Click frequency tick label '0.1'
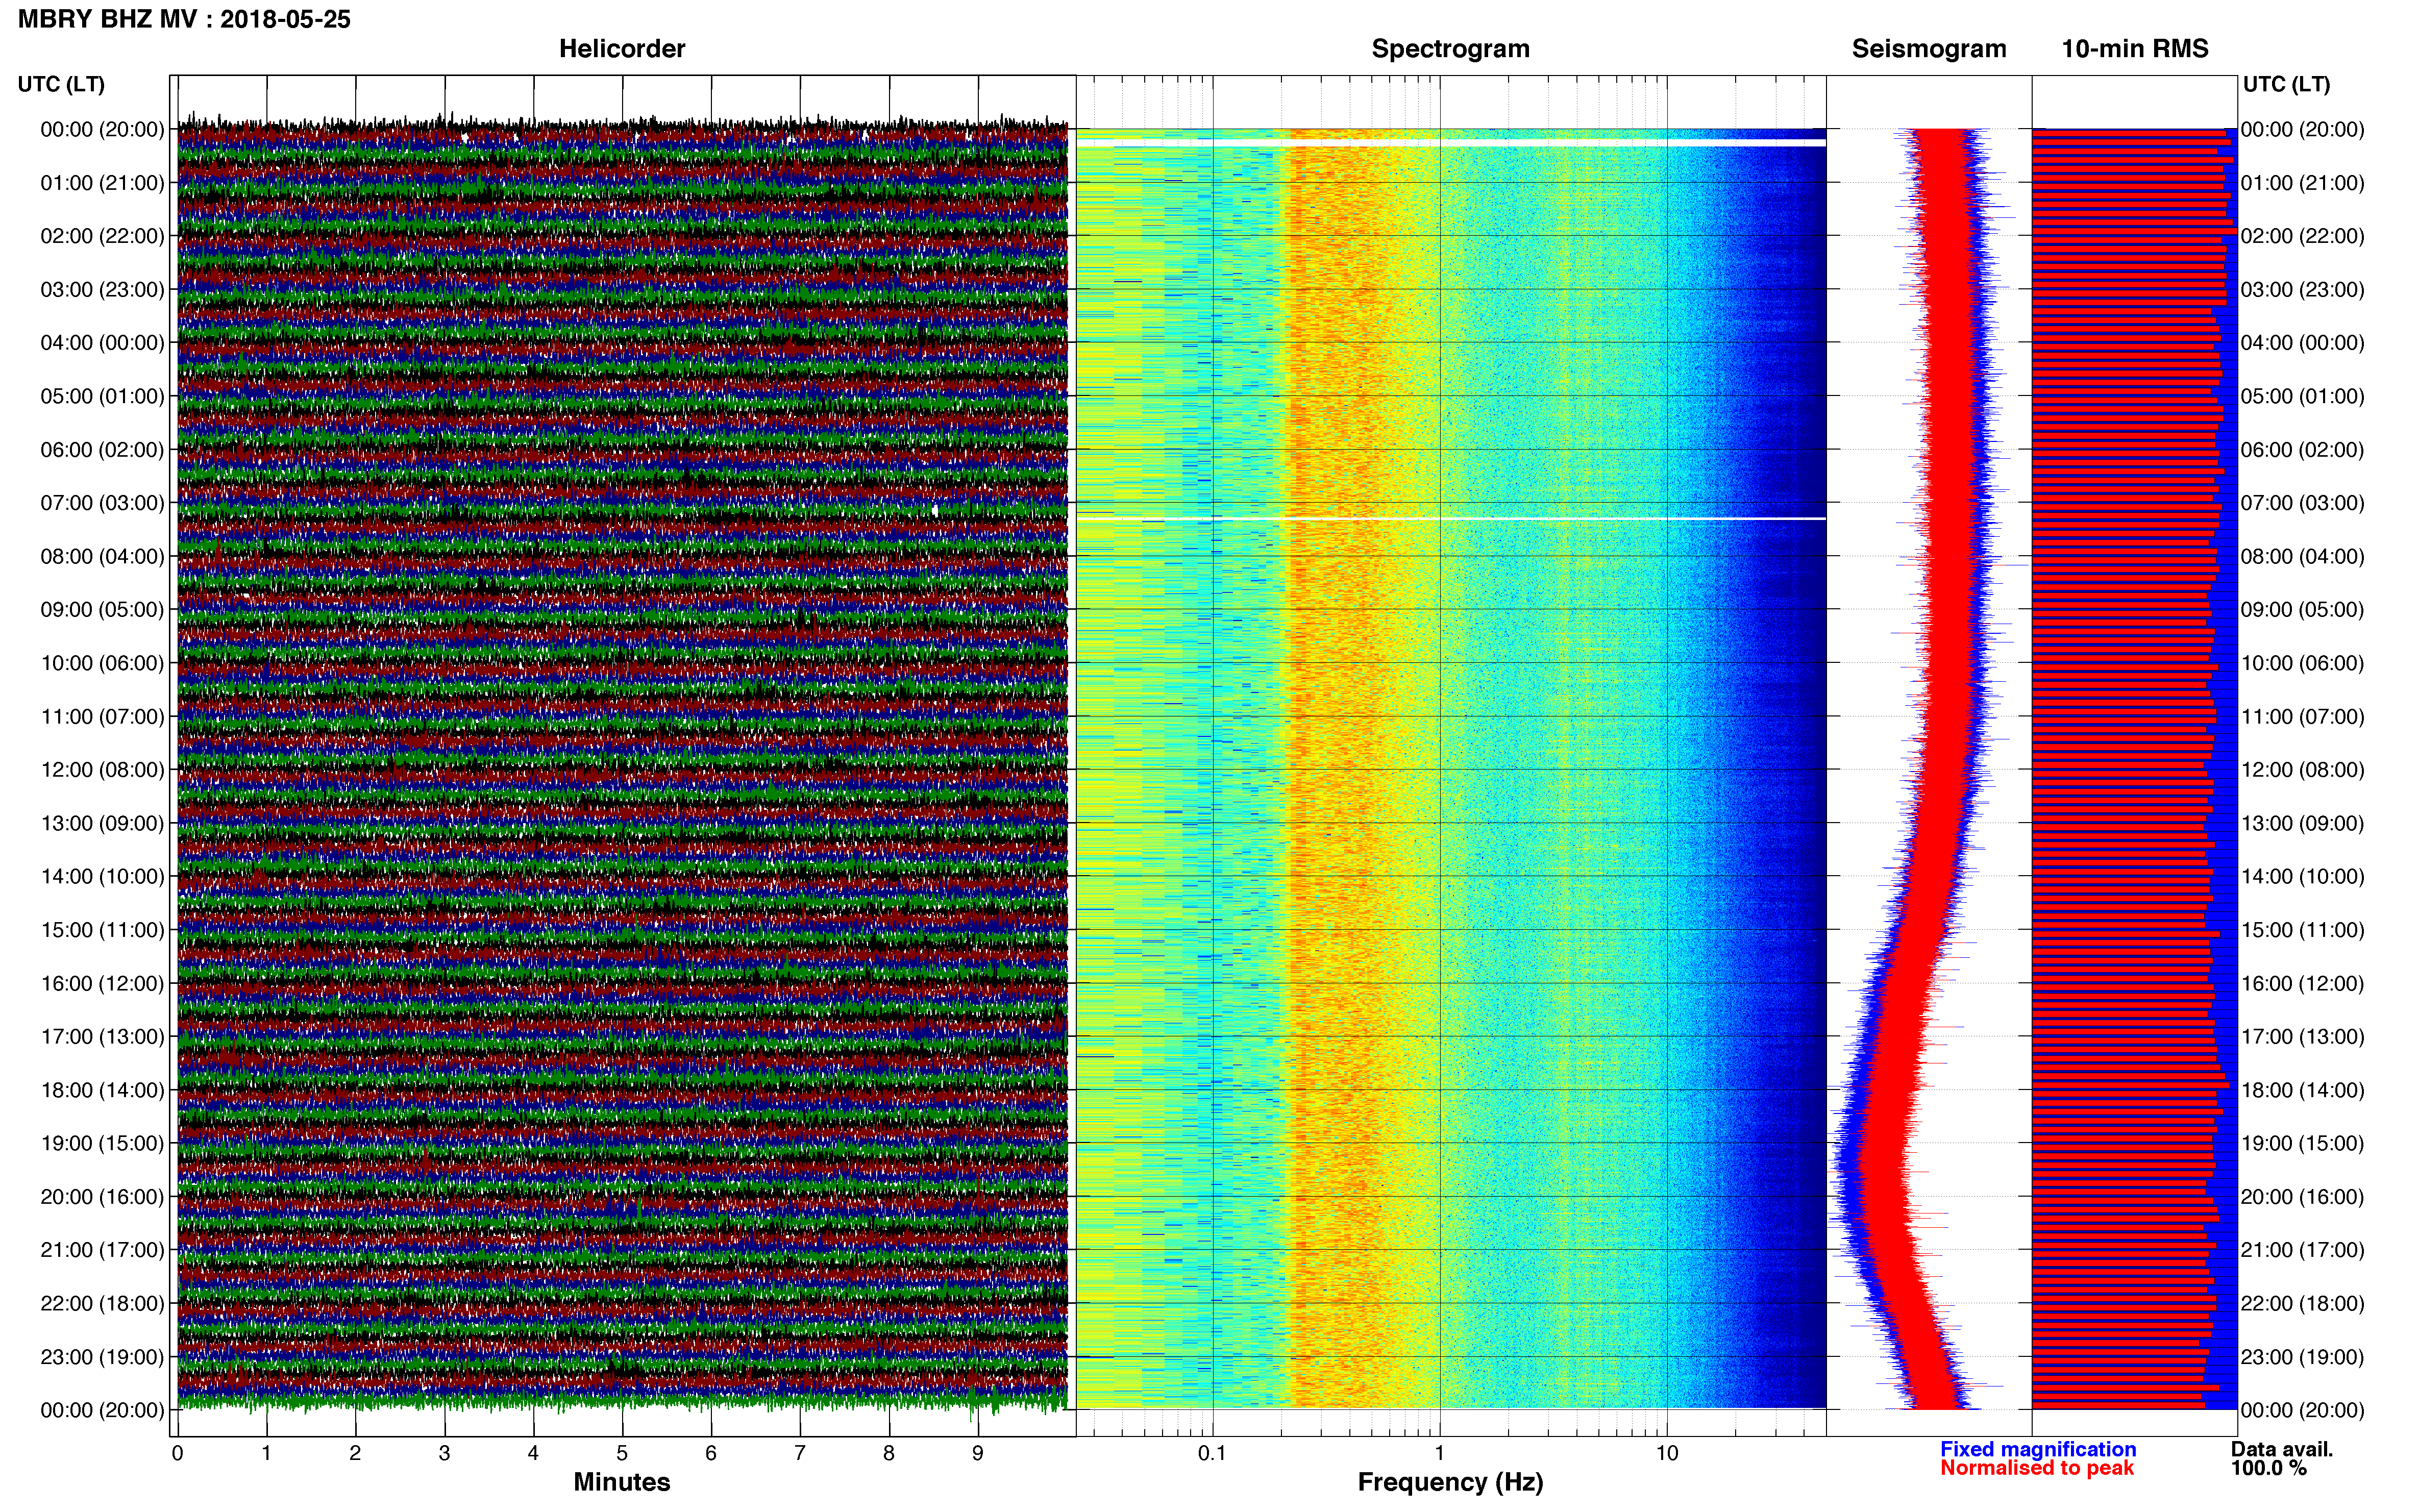Image resolution: width=2419 pixels, height=1512 pixels. pyautogui.click(x=1212, y=1454)
